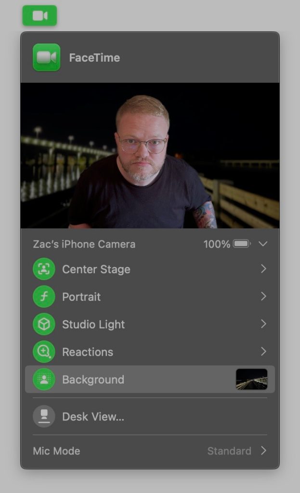The width and height of the screenshot is (300, 493).
Task: Click the FaceTime app icon in the header
Action: [47, 58]
